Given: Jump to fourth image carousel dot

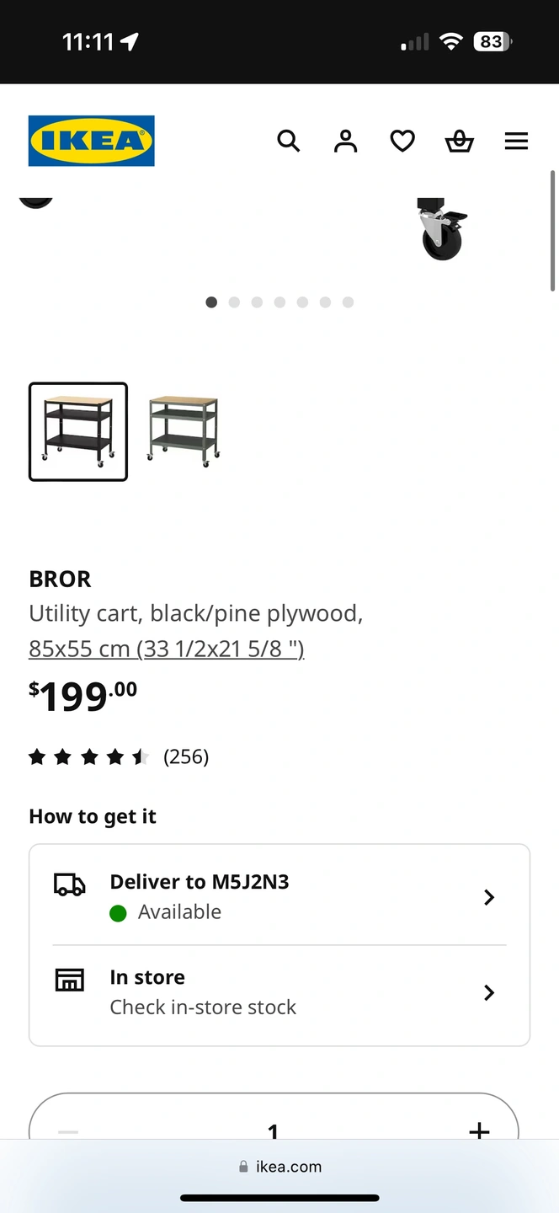Looking at the screenshot, I should pos(279,302).
